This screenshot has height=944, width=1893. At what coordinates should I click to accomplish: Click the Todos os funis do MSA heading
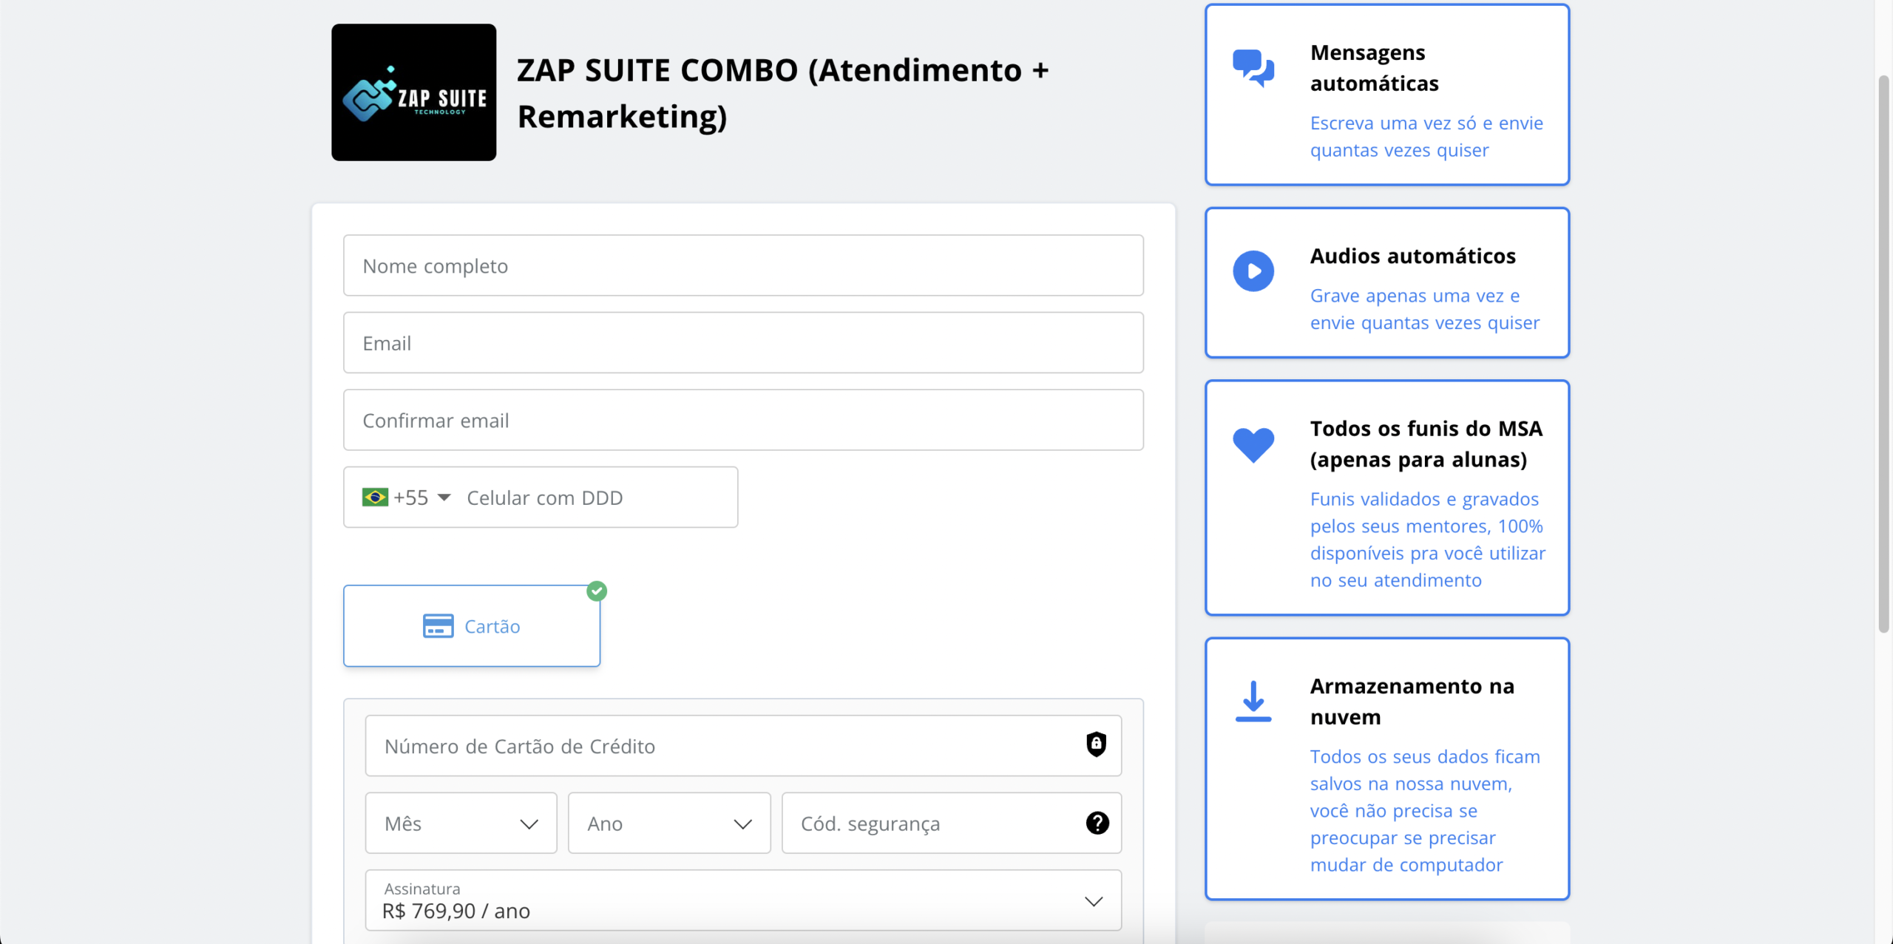[x=1426, y=444]
